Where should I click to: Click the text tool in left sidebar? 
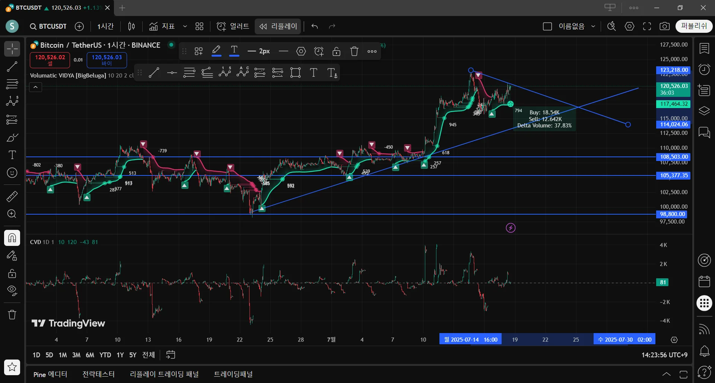click(x=12, y=155)
